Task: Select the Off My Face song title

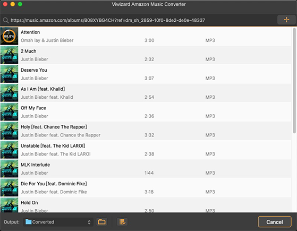Action: (33, 108)
